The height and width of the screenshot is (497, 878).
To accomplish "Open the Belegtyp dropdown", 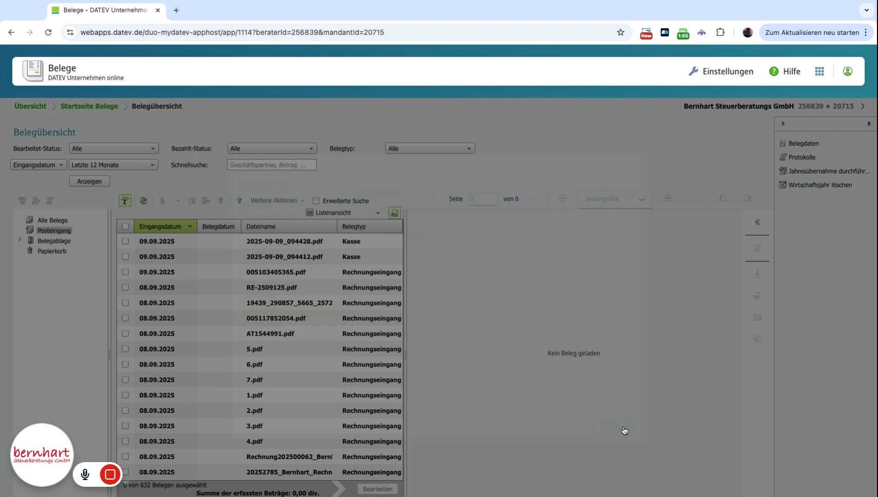I will pyautogui.click(x=430, y=148).
